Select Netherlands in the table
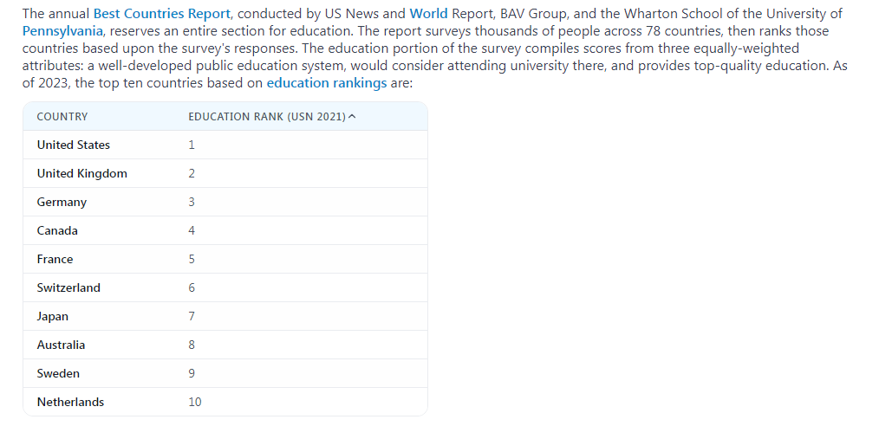This screenshot has width=879, height=426. [70, 402]
